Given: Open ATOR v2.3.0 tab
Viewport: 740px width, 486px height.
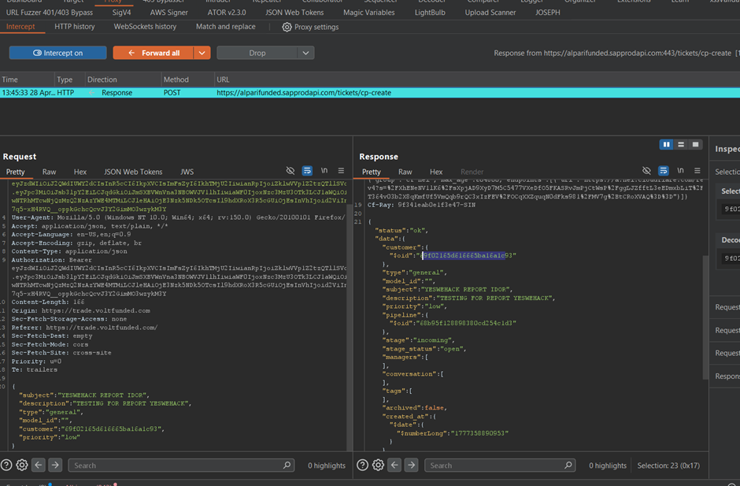Looking at the screenshot, I should (x=227, y=13).
